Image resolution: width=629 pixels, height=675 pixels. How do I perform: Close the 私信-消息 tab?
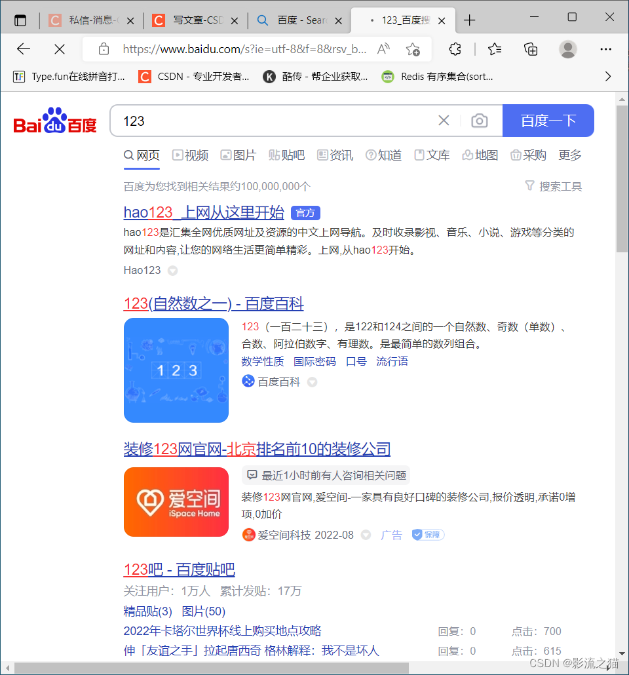click(x=131, y=21)
